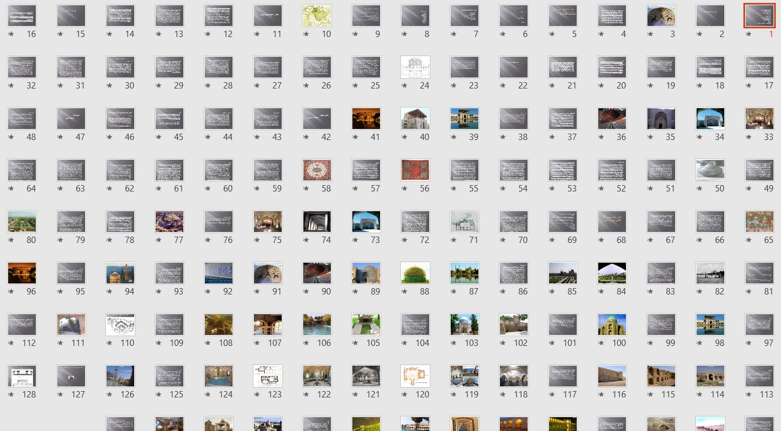Click the star icon under slide 17
This screenshot has height=431, width=781.
click(x=749, y=86)
